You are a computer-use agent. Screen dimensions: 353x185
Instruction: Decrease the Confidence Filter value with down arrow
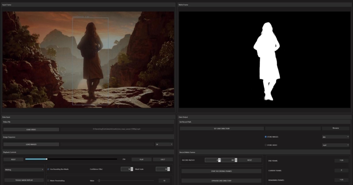pos(131,170)
